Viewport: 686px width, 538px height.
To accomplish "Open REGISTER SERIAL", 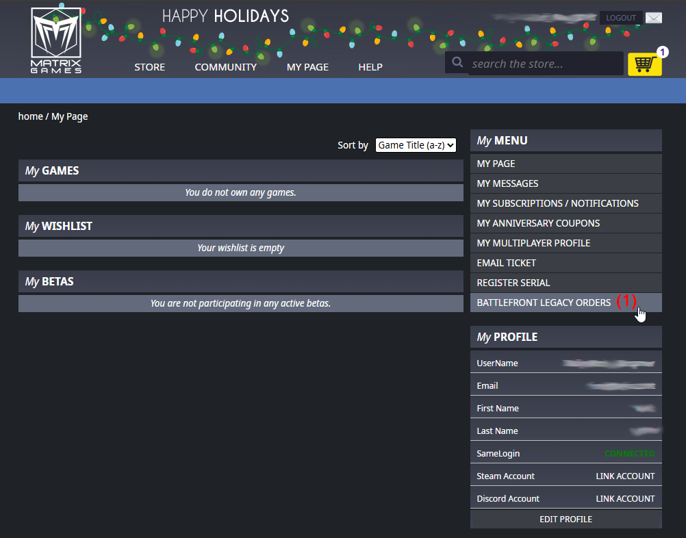I will coord(566,283).
